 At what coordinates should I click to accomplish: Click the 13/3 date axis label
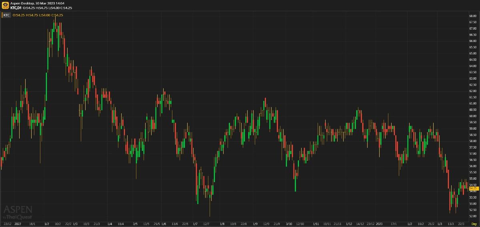pos(450,224)
